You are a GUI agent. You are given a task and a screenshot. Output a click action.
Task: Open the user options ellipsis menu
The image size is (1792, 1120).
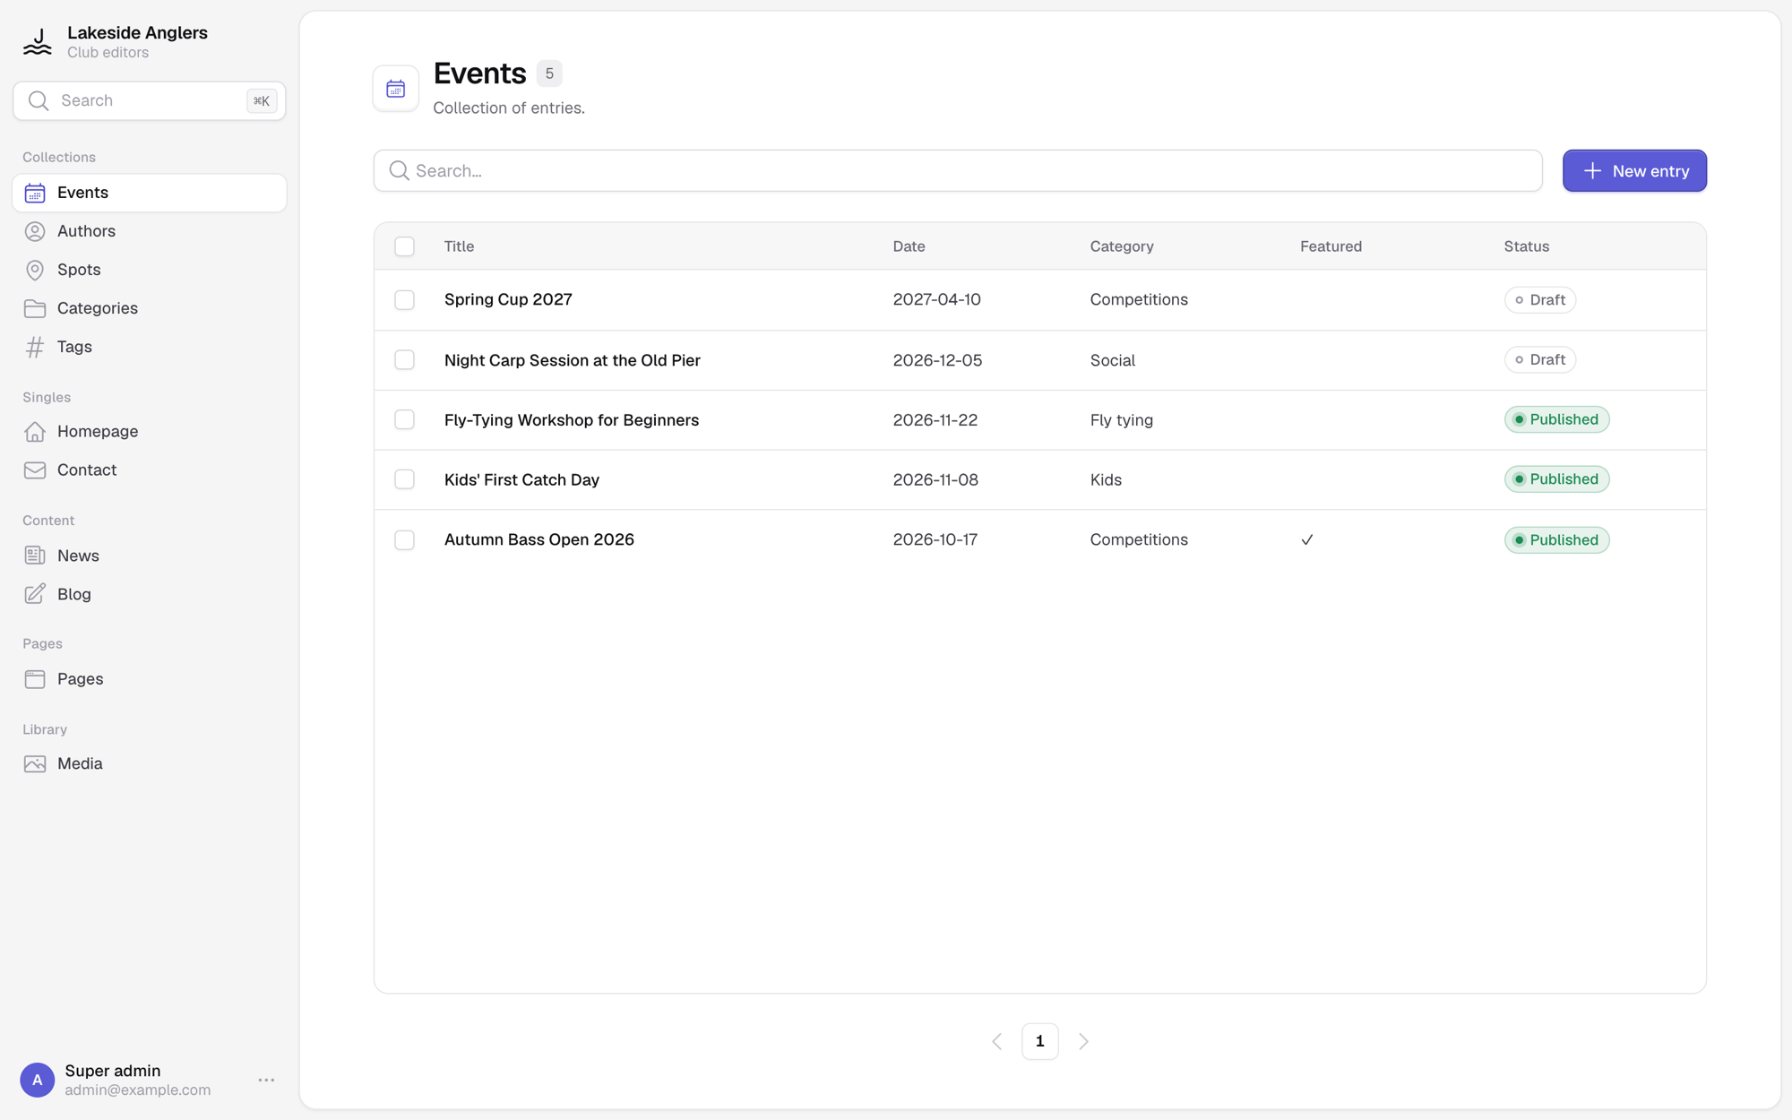point(266,1080)
